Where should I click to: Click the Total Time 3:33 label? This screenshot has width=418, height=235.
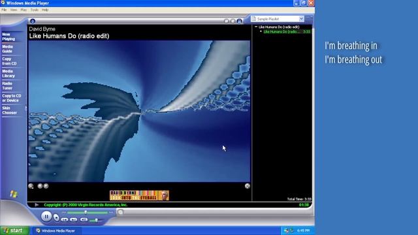point(299,199)
